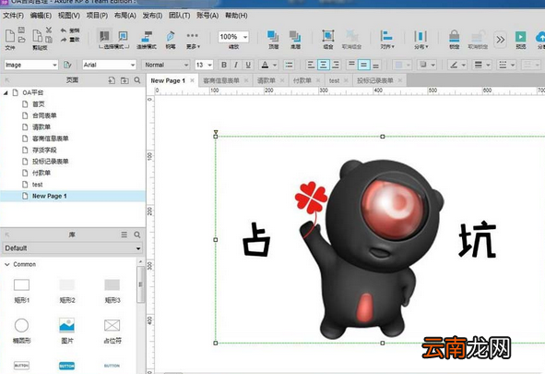
Task: Open the Distribute dropdown
Action: pyautogui.click(x=421, y=39)
